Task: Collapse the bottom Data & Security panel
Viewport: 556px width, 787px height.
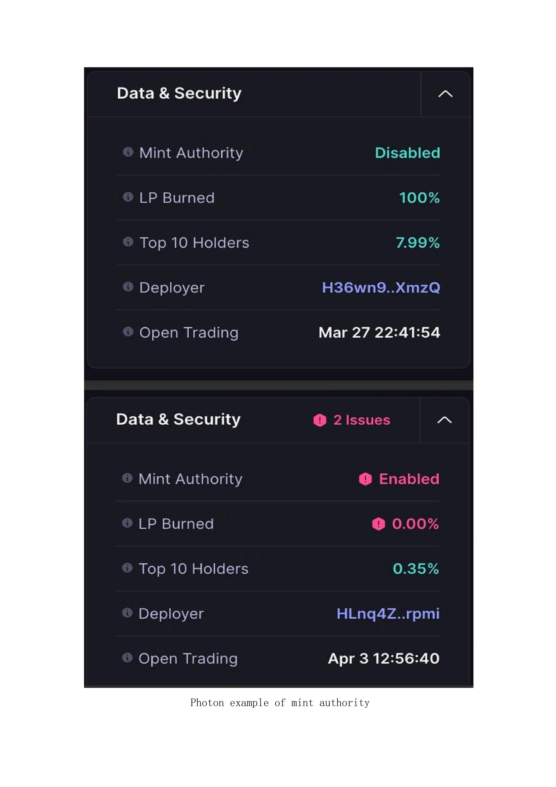Action: pos(444,420)
